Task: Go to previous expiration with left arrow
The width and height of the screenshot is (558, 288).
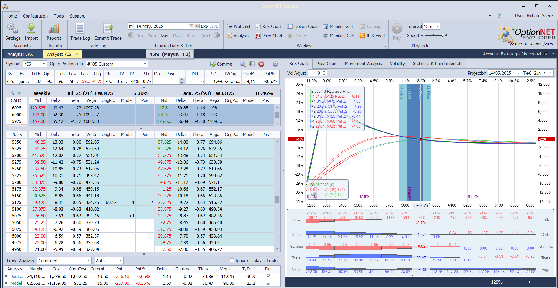Action: (12, 93)
